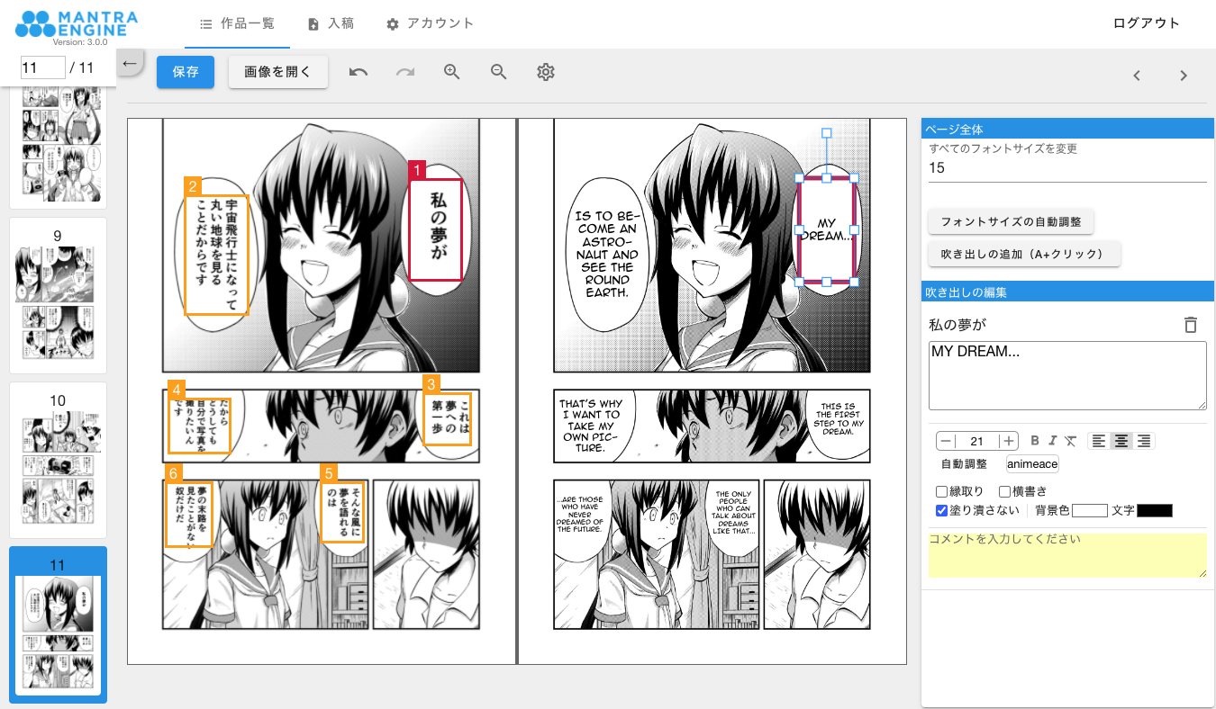Open the black 文字 color swatch
1216x709 pixels.
coord(1155,510)
